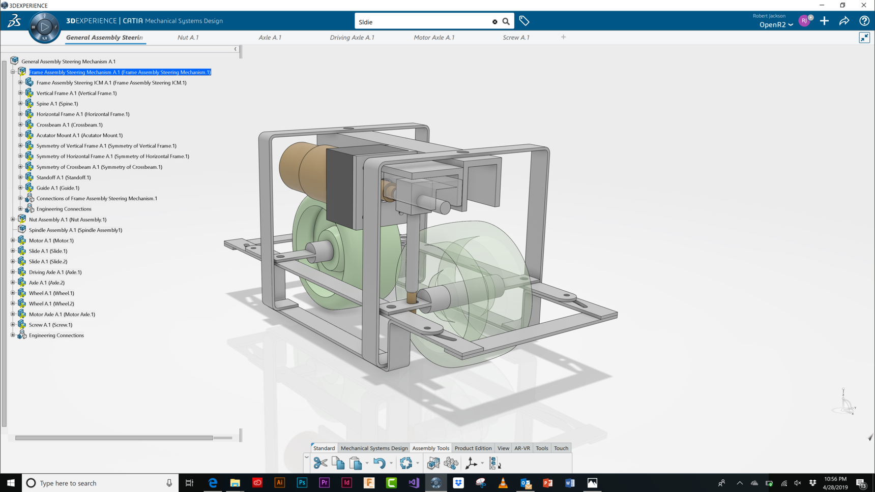Select Spindle Assembly A.1 in tree
This screenshot has height=492, width=875.
pyautogui.click(x=75, y=230)
